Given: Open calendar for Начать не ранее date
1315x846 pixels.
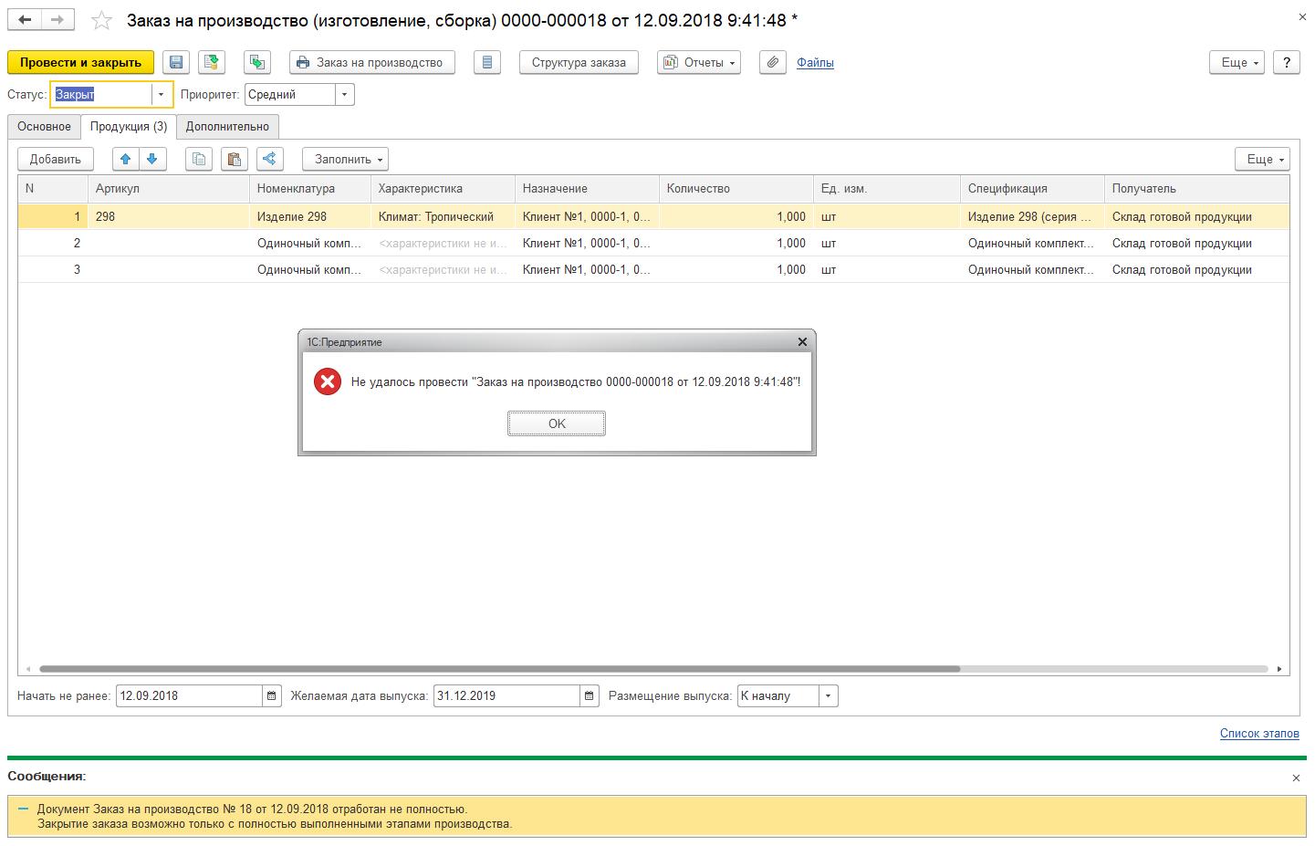Looking at the screenshot, I should click(272, 695).
